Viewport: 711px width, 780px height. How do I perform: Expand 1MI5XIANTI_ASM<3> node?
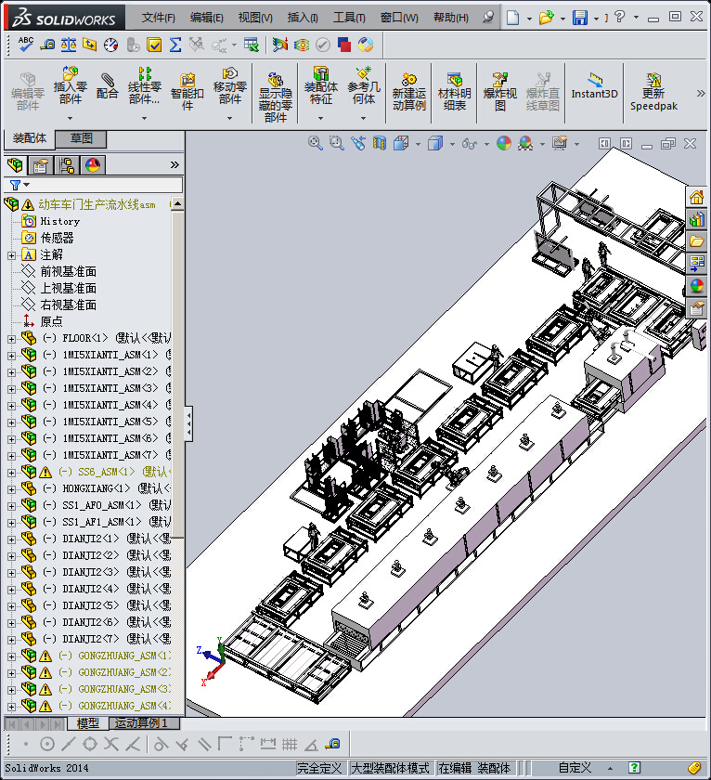point(11,389)
